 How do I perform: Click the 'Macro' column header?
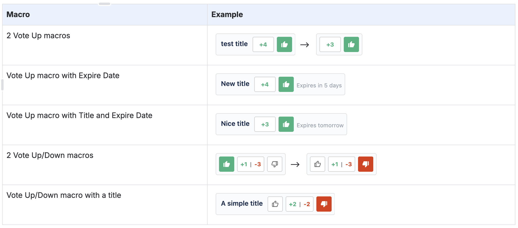pos(18,14)
